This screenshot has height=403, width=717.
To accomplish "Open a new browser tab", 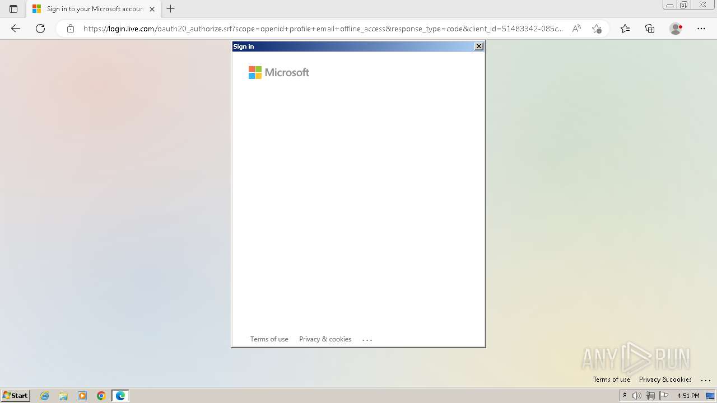I will tap(171, 9).
